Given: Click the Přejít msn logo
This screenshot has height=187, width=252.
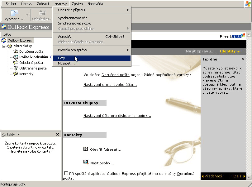Looking at the screenshot, I should [232, 36].
